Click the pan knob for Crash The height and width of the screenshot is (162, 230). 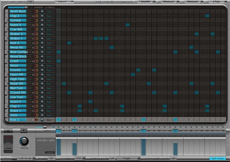(42, 61)
